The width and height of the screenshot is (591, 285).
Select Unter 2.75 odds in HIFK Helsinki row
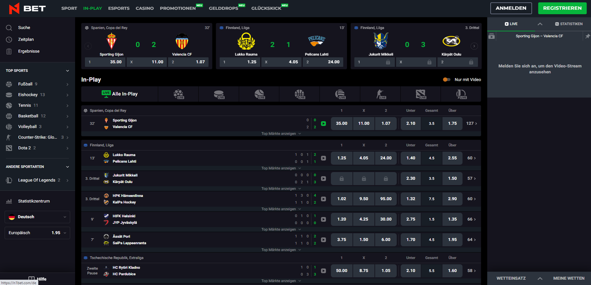tap(410, 219)
